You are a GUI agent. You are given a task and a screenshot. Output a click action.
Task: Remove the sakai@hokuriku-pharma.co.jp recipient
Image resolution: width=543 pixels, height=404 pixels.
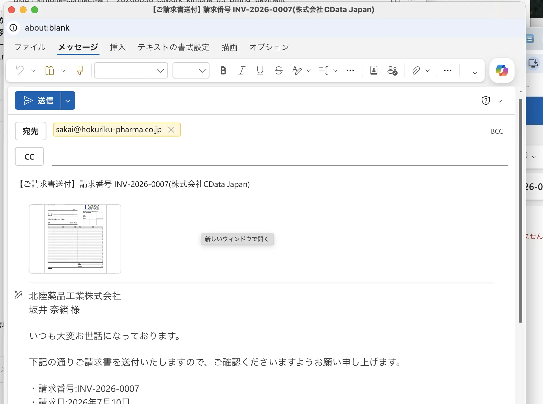tap(171, 130)
